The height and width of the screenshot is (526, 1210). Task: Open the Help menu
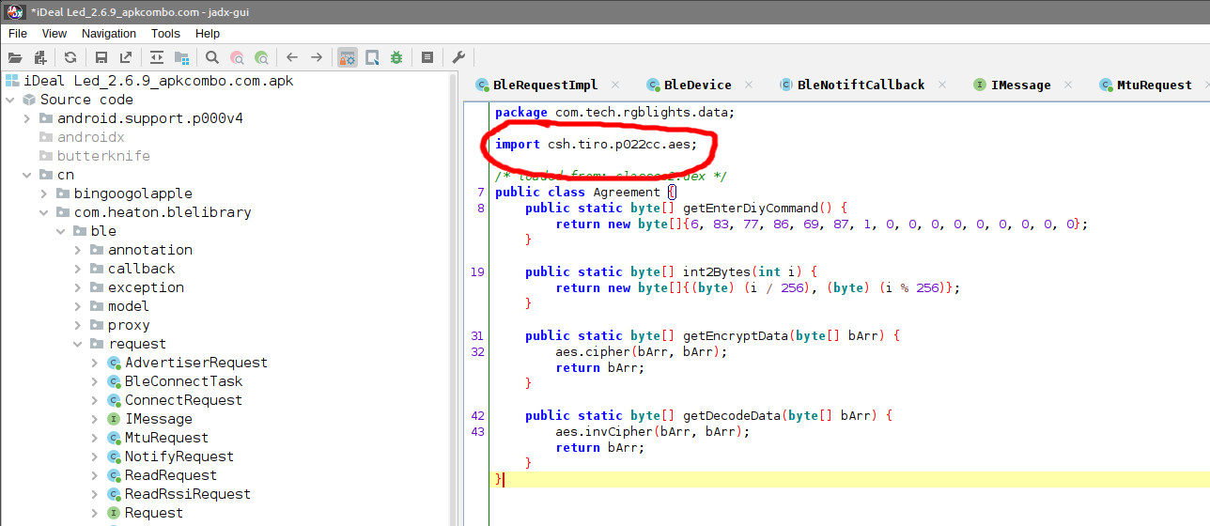click(208, 33)
